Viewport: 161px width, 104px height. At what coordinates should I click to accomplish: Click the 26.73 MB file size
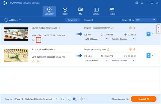[x=60, y=57]
